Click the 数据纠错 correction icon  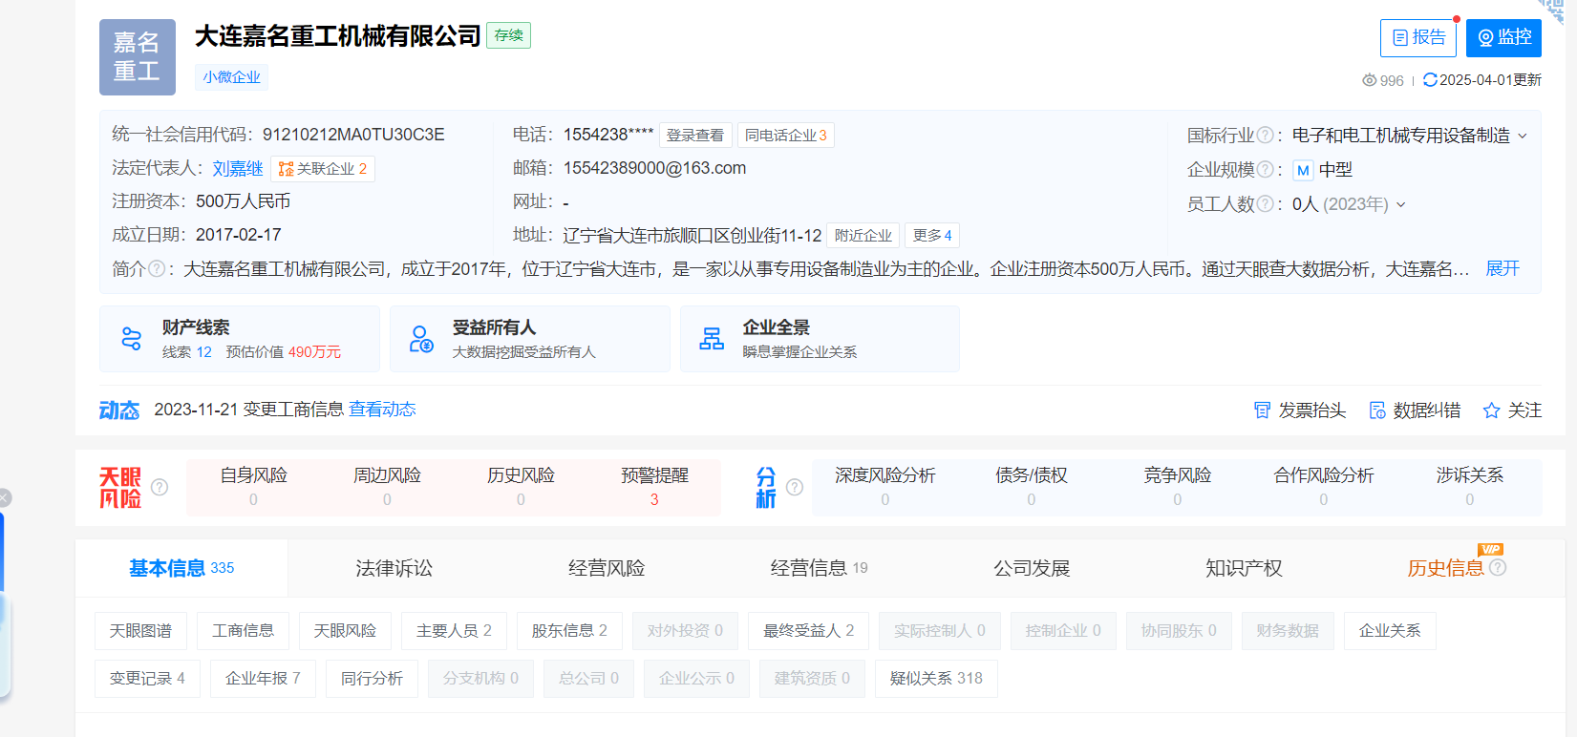pyautogui.click(x=1377, y=411)
